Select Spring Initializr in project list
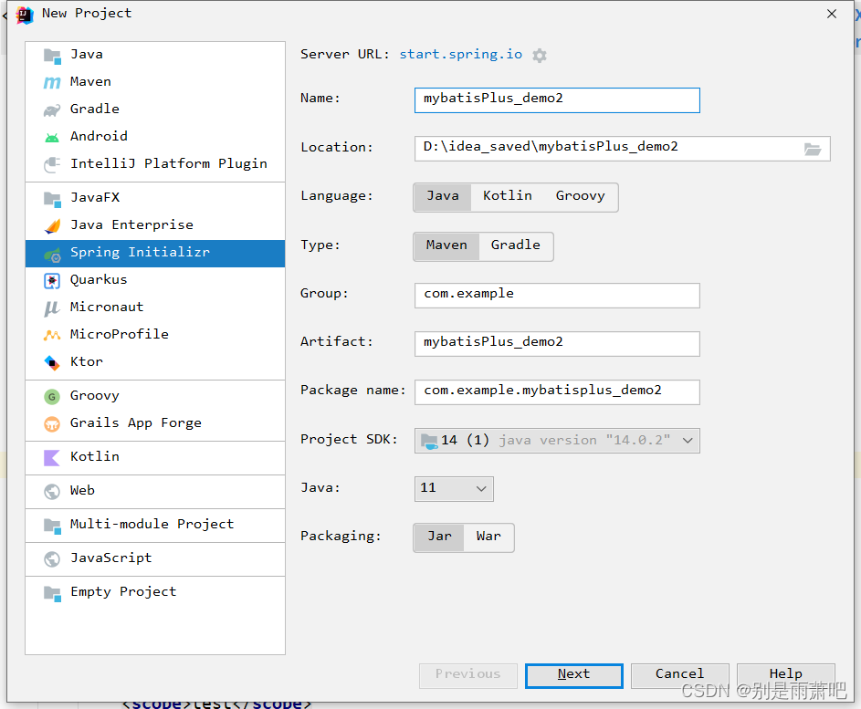The image size is (861, 709). [x=155, y=254]
